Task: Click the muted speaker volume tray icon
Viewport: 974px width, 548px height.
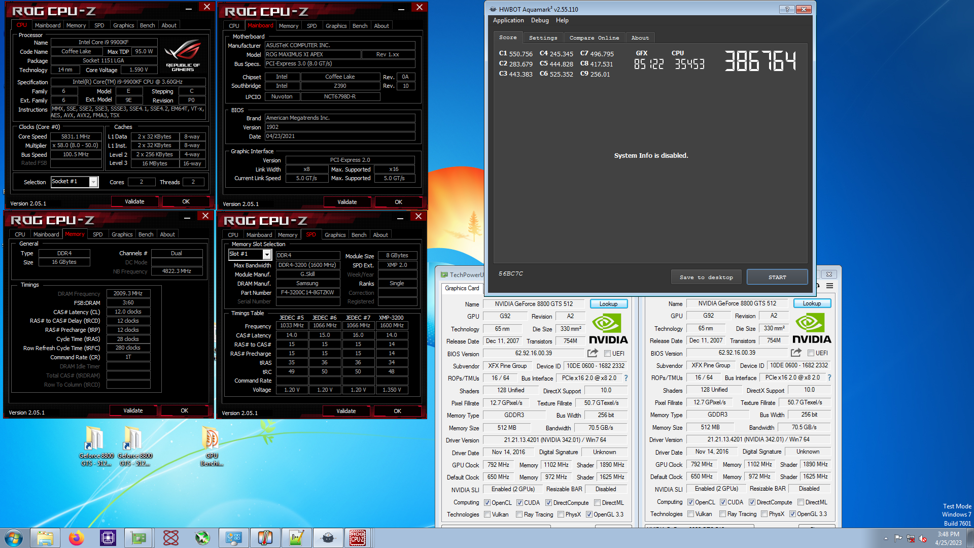Action: [x=923, y=538]
